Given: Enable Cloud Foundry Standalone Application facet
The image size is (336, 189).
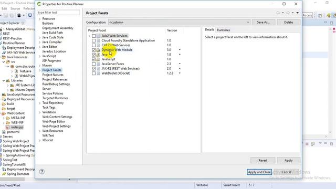Looking at the screenshot, I should tap(93, 41).
